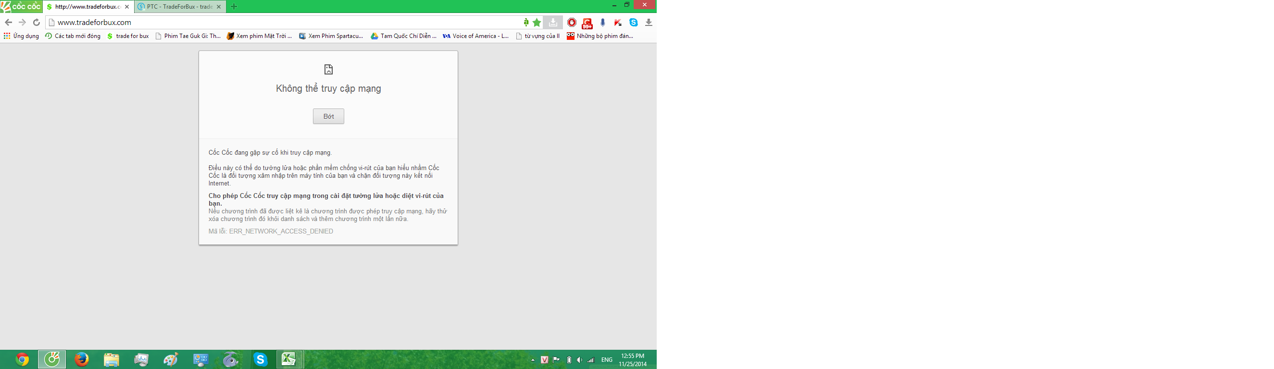Open the network signal tray icon

[x=591, y=359]
